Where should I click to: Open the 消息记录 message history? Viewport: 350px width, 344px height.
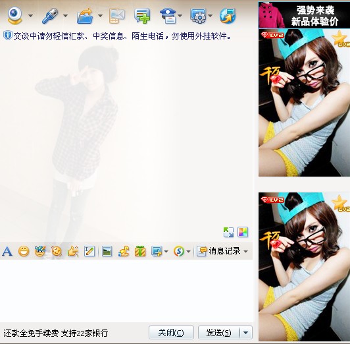[222, 251]
